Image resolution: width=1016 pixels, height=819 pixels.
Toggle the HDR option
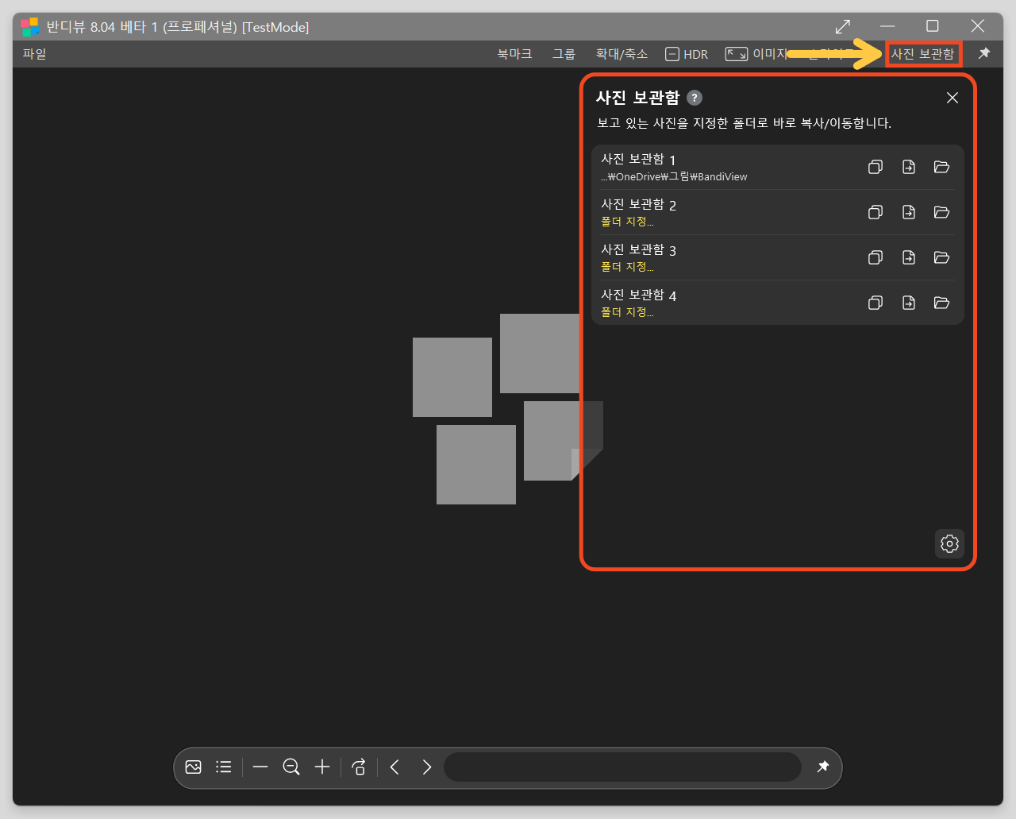coord(687,54)
